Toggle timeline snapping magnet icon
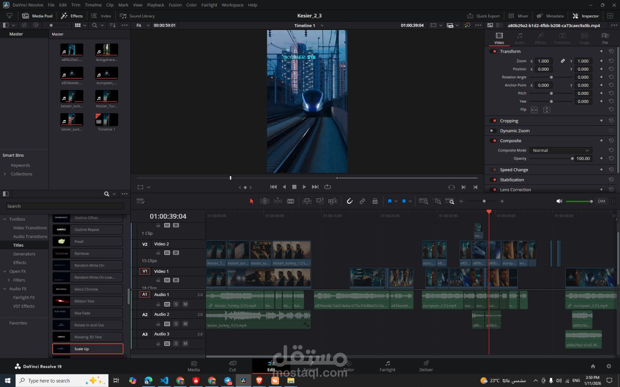This screenshot has width=620, height=387. (350, 201)
